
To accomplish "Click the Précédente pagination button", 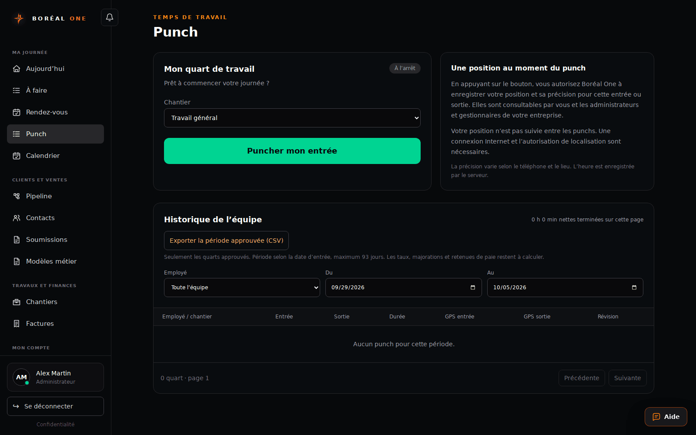I will tap(582, 378).
